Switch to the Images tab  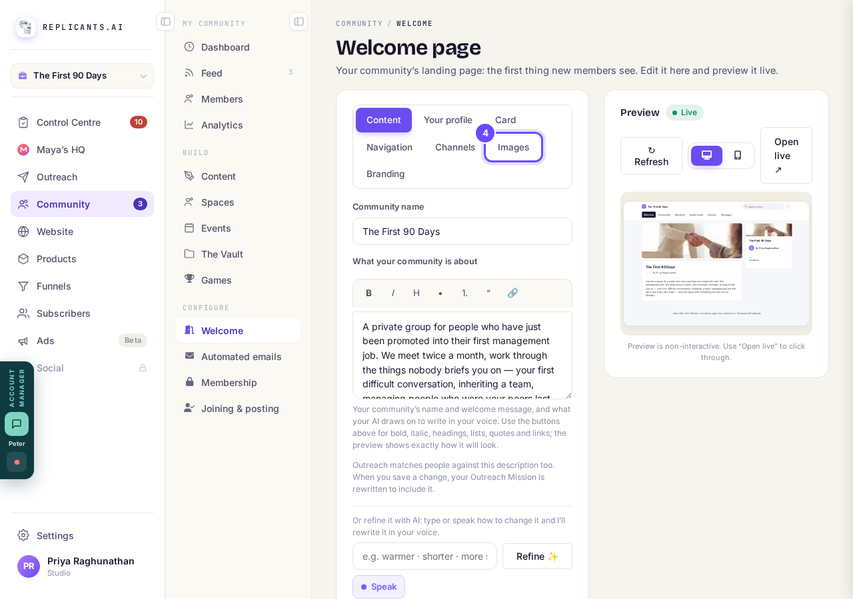click(x=513, y=147)
